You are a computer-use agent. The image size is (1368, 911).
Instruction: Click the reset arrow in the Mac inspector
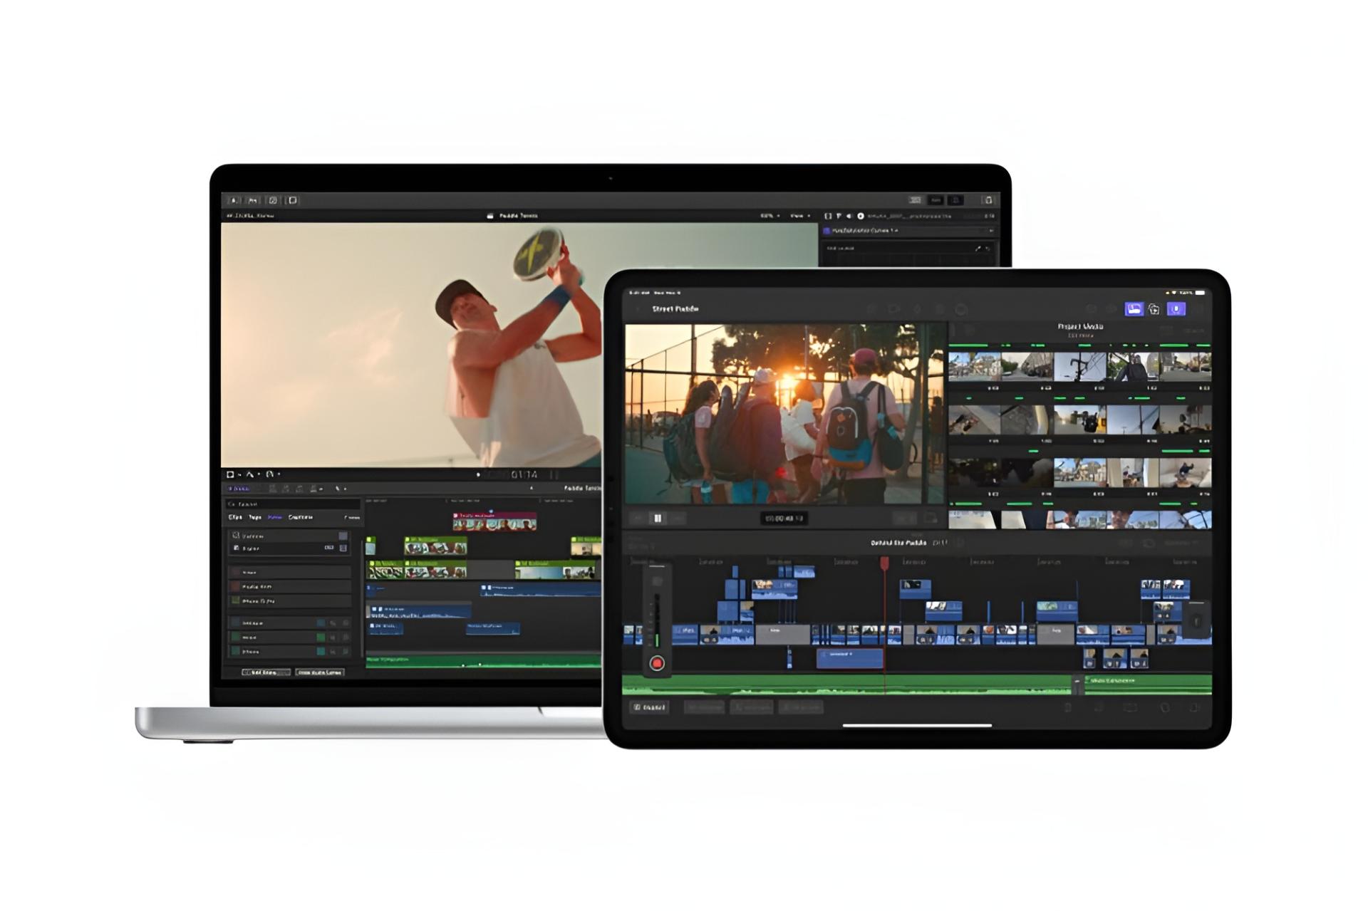988,249
